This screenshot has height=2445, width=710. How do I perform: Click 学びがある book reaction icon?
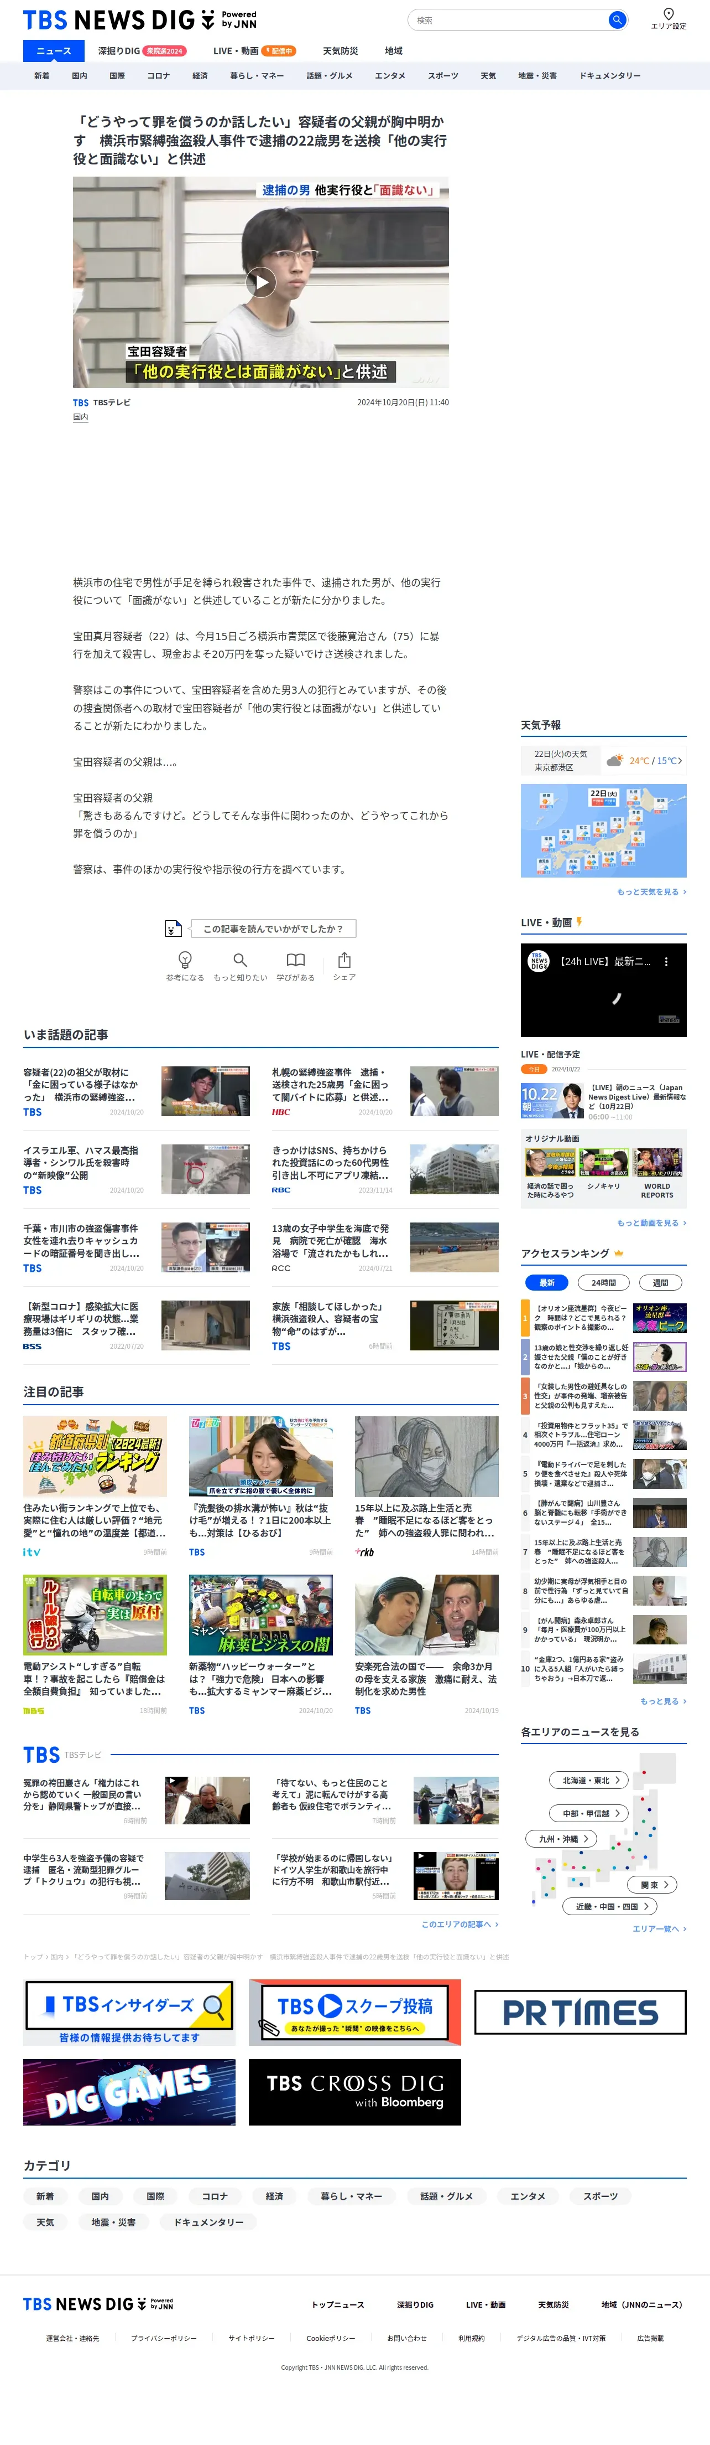click(x=296, y=960)
